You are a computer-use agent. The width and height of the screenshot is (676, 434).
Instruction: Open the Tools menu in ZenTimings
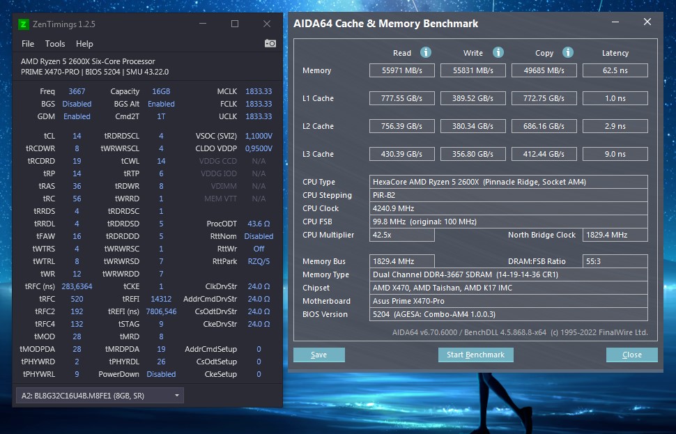(55, 43)
